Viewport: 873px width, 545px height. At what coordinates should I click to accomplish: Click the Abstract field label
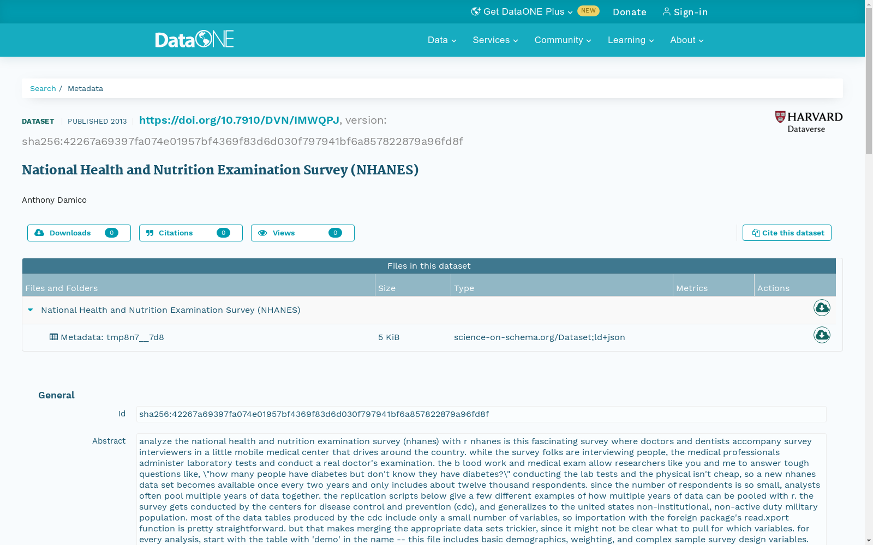[x=109, y=441]
